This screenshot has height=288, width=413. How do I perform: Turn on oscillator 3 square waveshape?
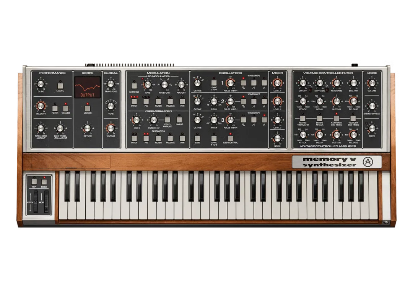243,120
